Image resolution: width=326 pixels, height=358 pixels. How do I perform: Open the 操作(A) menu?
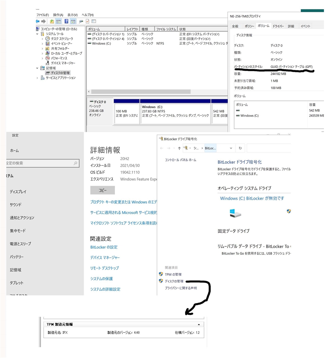pos(58,15)
